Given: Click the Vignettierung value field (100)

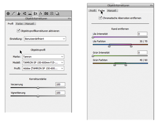Looking at the screenshot, I should coord(60,93).
